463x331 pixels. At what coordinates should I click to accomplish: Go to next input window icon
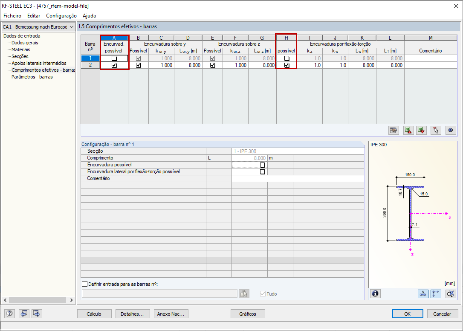pos(37,314)
